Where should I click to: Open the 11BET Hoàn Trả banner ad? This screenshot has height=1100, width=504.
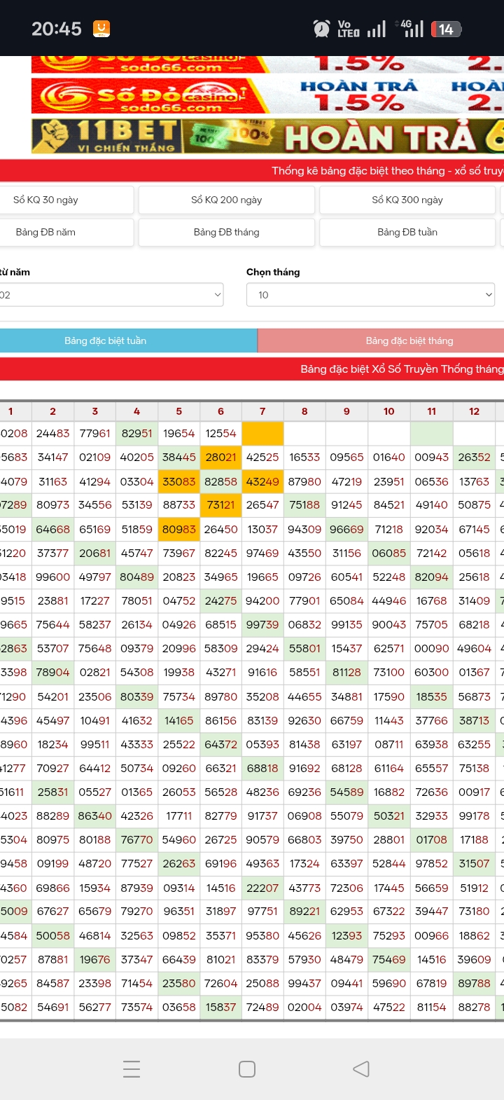tap(267, 136)
